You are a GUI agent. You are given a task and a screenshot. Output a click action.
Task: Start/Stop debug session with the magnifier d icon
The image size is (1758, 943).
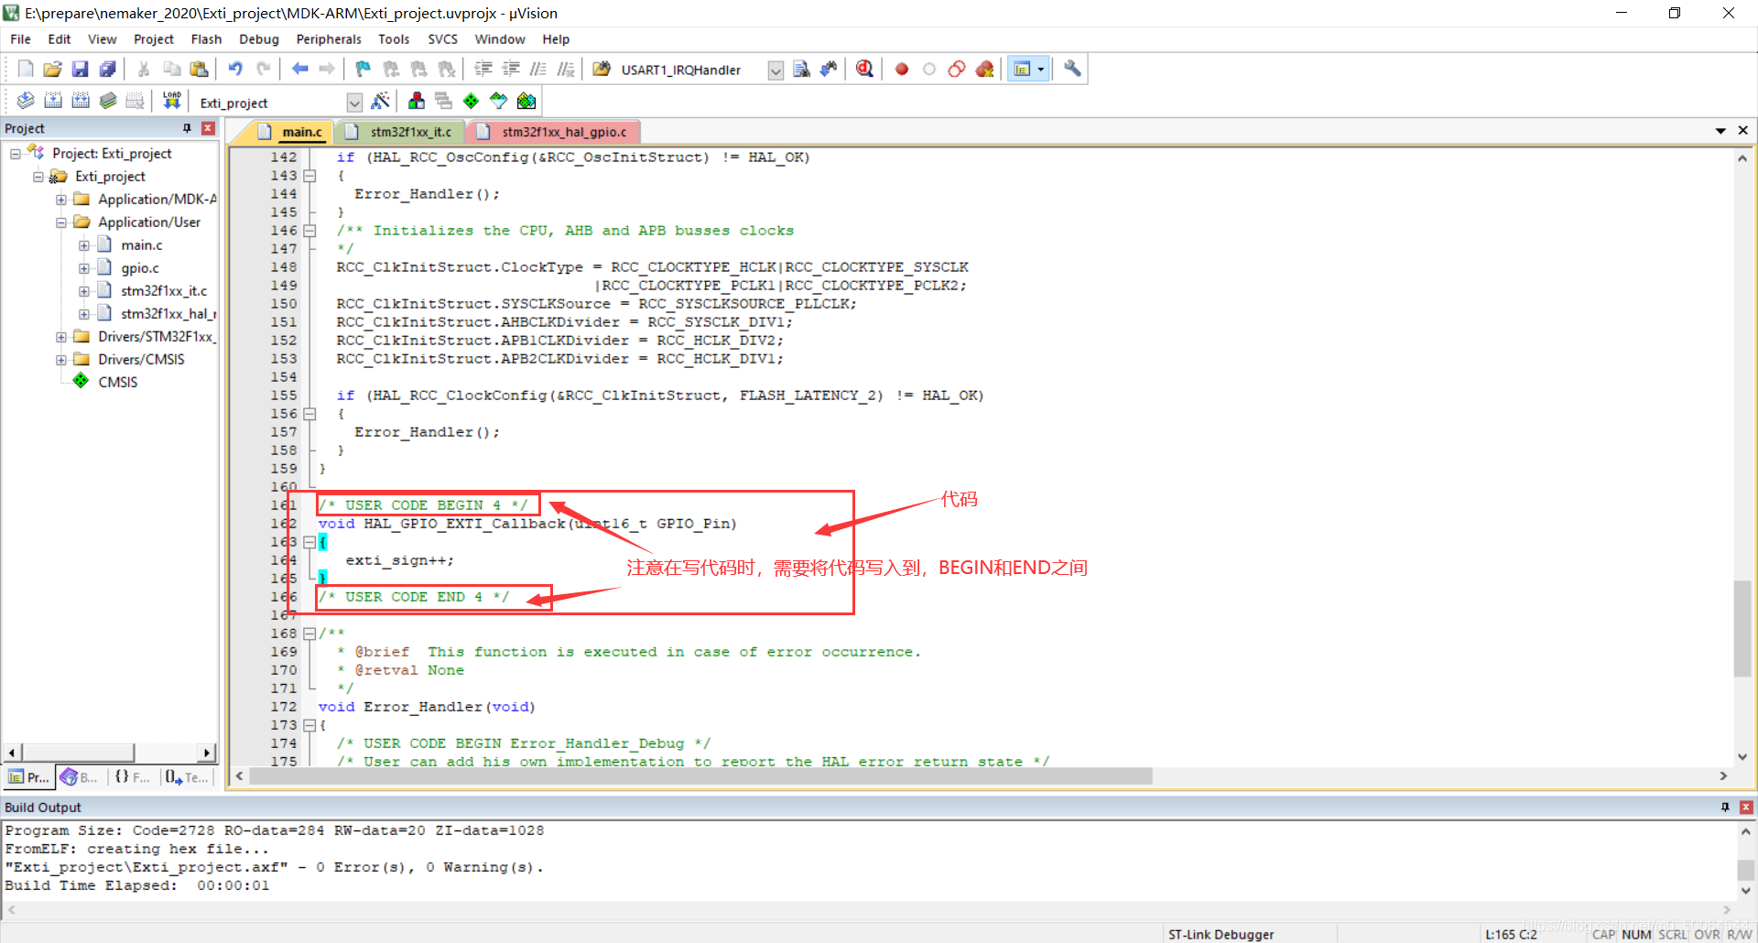864,69
